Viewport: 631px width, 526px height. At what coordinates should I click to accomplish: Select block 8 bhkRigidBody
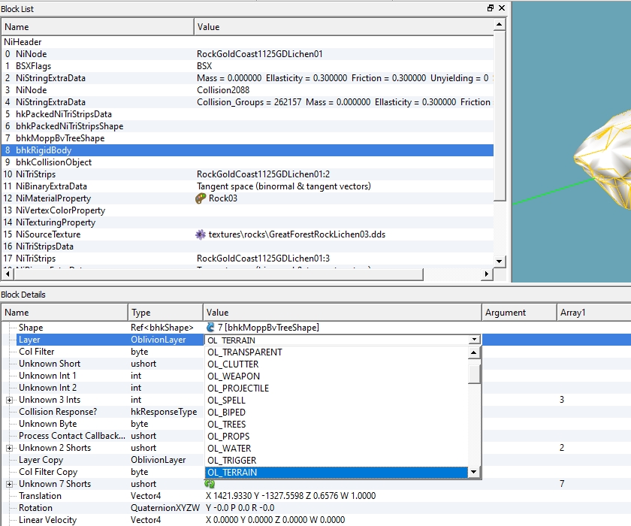[247, 150]
